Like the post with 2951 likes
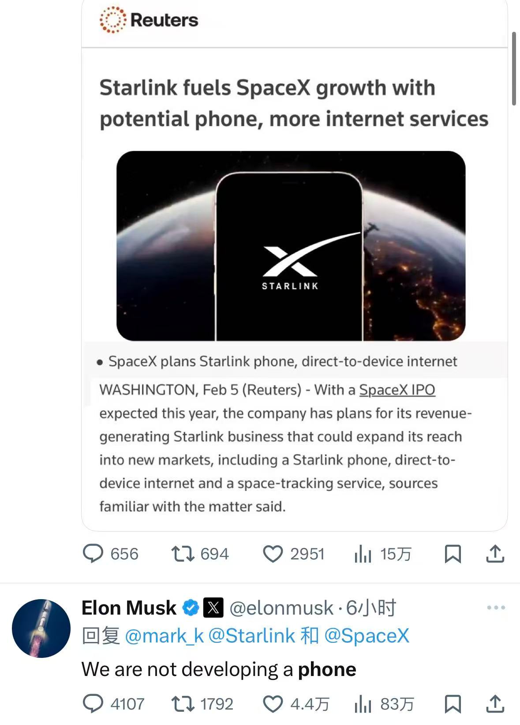The width and height of the screenshot is (520, 725). click(x=273, y=554)
